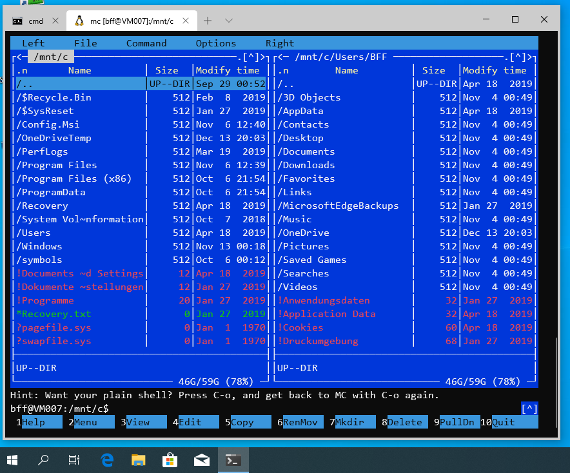Screen dimensions: 570x473
Task: Click the 7 Mkdir function key
Action: pyautogui.click(x=353, y=422)
